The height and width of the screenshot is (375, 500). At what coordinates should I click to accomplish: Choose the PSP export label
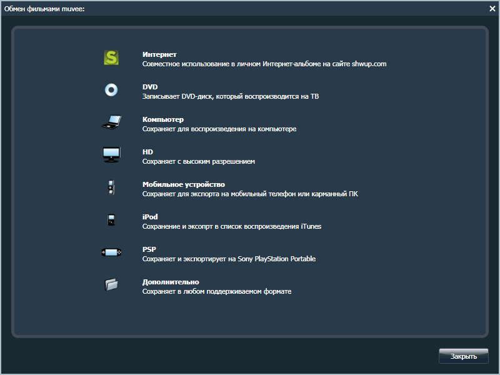149,249
